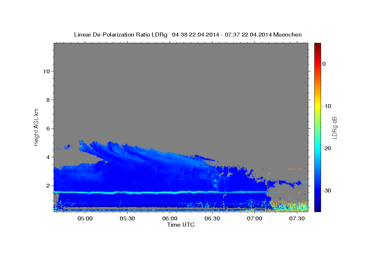Click the colorbar value -30

327,190
